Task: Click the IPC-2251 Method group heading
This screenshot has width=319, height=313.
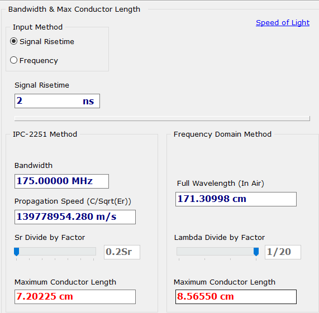Action: point(45,134)
